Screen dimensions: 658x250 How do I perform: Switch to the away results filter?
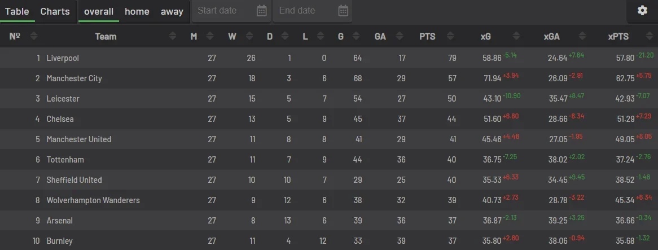tap(172, 11)
